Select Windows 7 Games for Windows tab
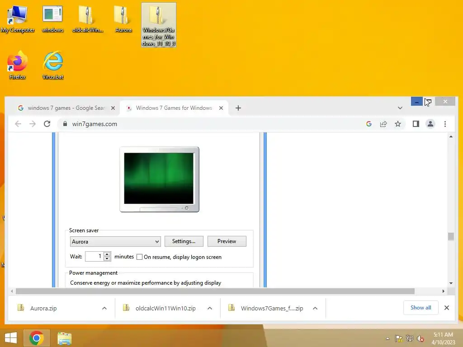This screenshot has width=463, height=347. [x=174, y=108]
